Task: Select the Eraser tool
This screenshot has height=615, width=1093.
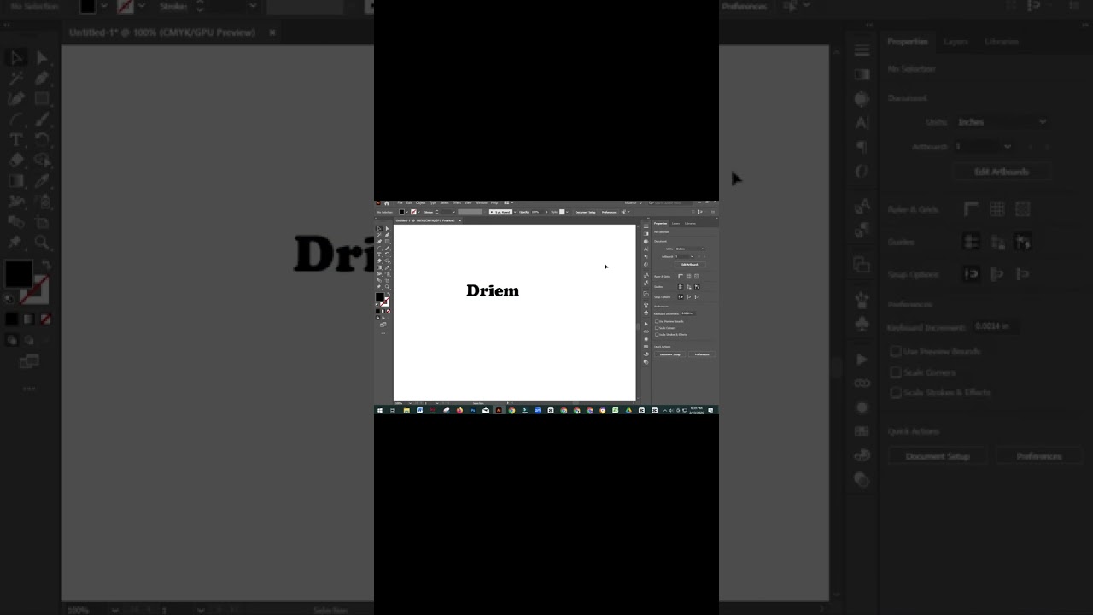Action: click(x=379, y=261)
